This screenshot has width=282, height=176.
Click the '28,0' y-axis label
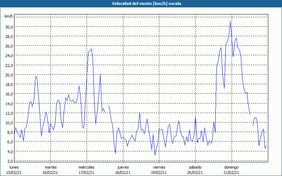click(x=9, y=37)
